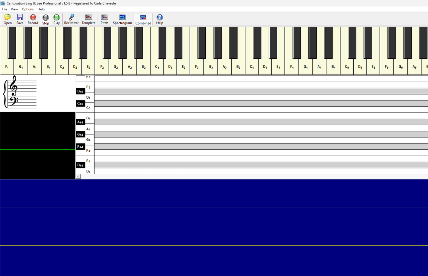Select the D#5 note label in pitch grid
The height and width of the screenshot is (276, 428).
tap(80, 91)
